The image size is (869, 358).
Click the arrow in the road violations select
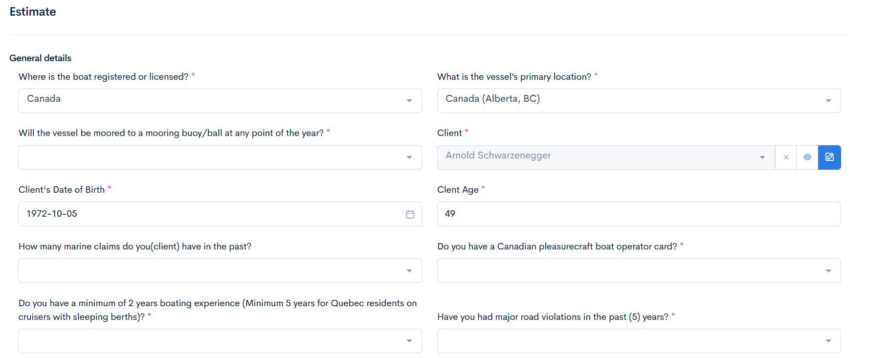click(x=828, y=341)
